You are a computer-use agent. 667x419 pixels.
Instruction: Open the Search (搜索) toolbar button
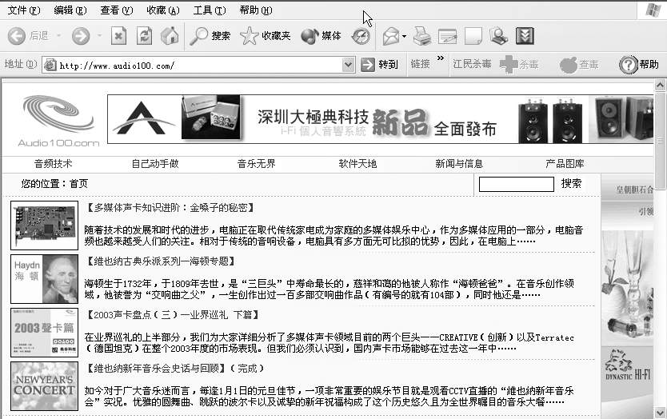pos(210,36)
